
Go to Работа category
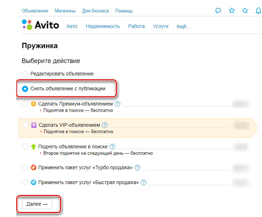136,26
